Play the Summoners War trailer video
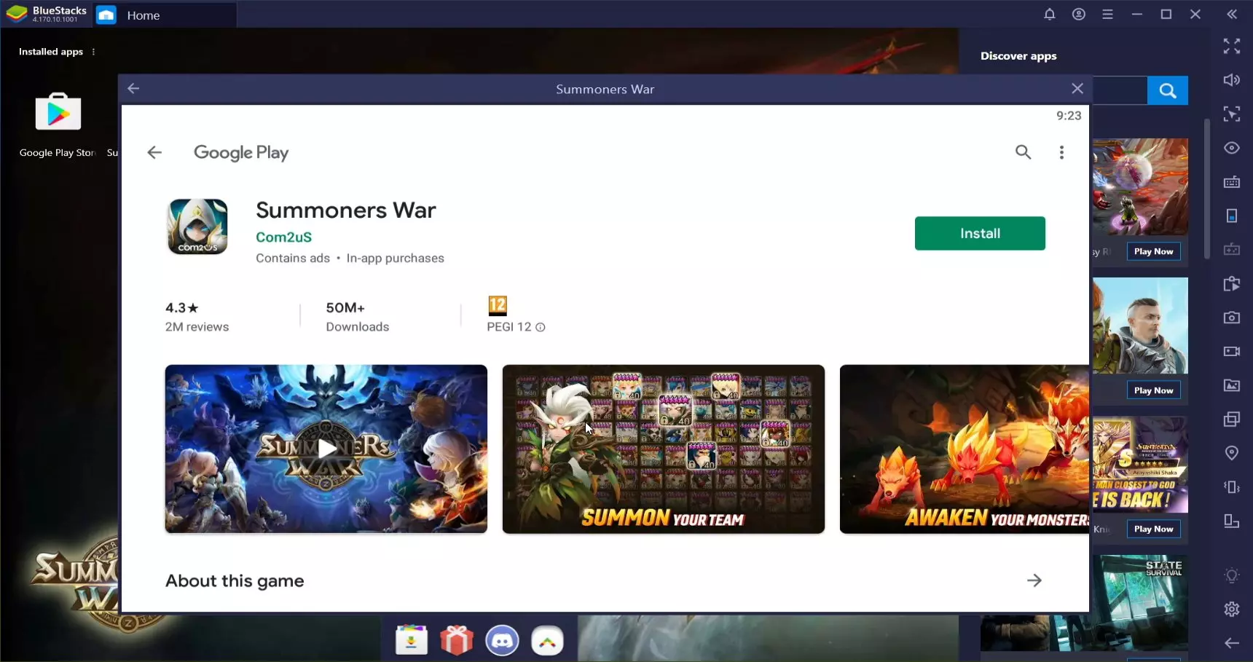The image size is (1253, 662). tap(326, 449)
